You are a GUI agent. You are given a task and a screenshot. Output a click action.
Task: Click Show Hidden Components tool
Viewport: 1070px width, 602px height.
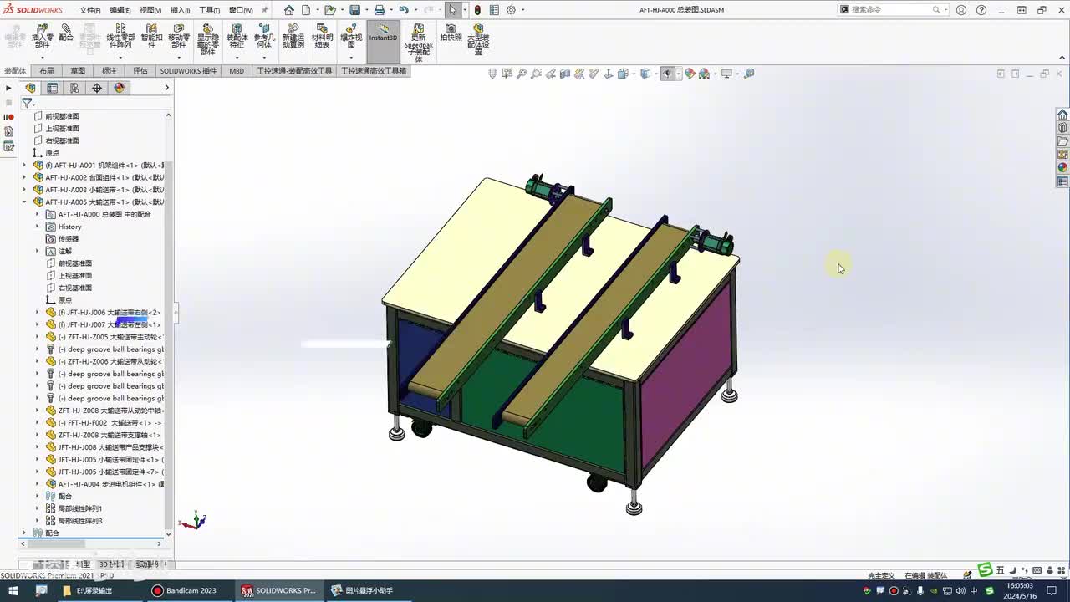(x=207, y=40)
